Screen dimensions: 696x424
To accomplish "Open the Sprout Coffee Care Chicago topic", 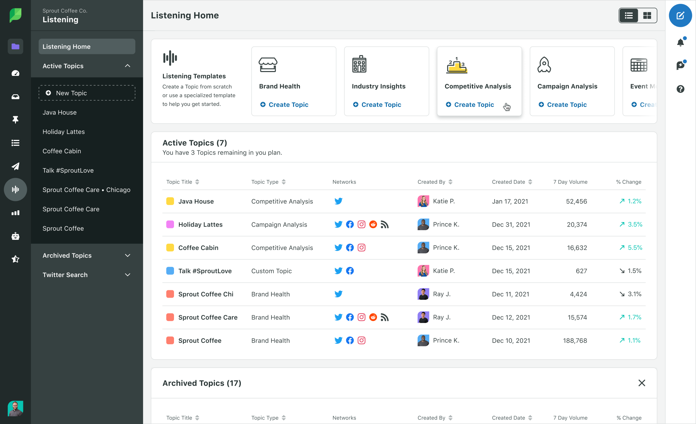I will pos(86,190).
